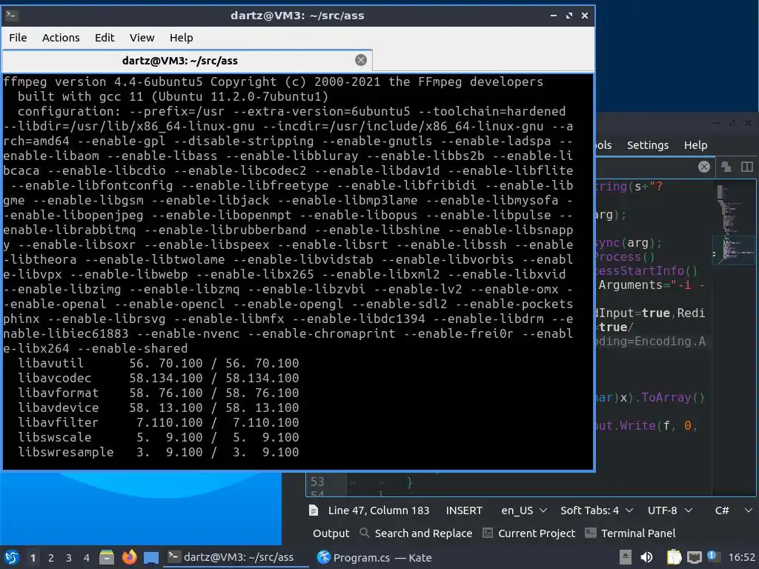The image size is (759, 569).
Task: Open the terminal window's Help menu
Action: pos(181,38)
